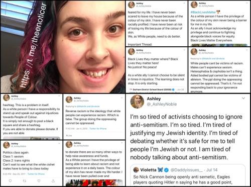
Task: Click reply icon under Politics class tweet
Action: [x=10, y=181]
